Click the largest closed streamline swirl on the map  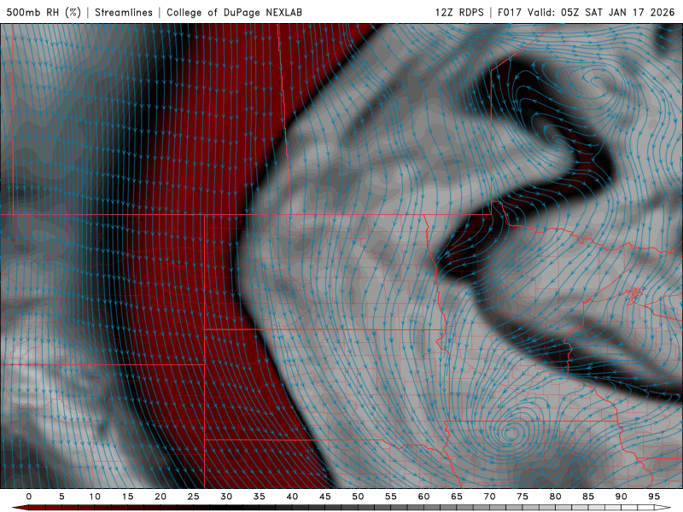pyautogui.click(x=514, y=433)
